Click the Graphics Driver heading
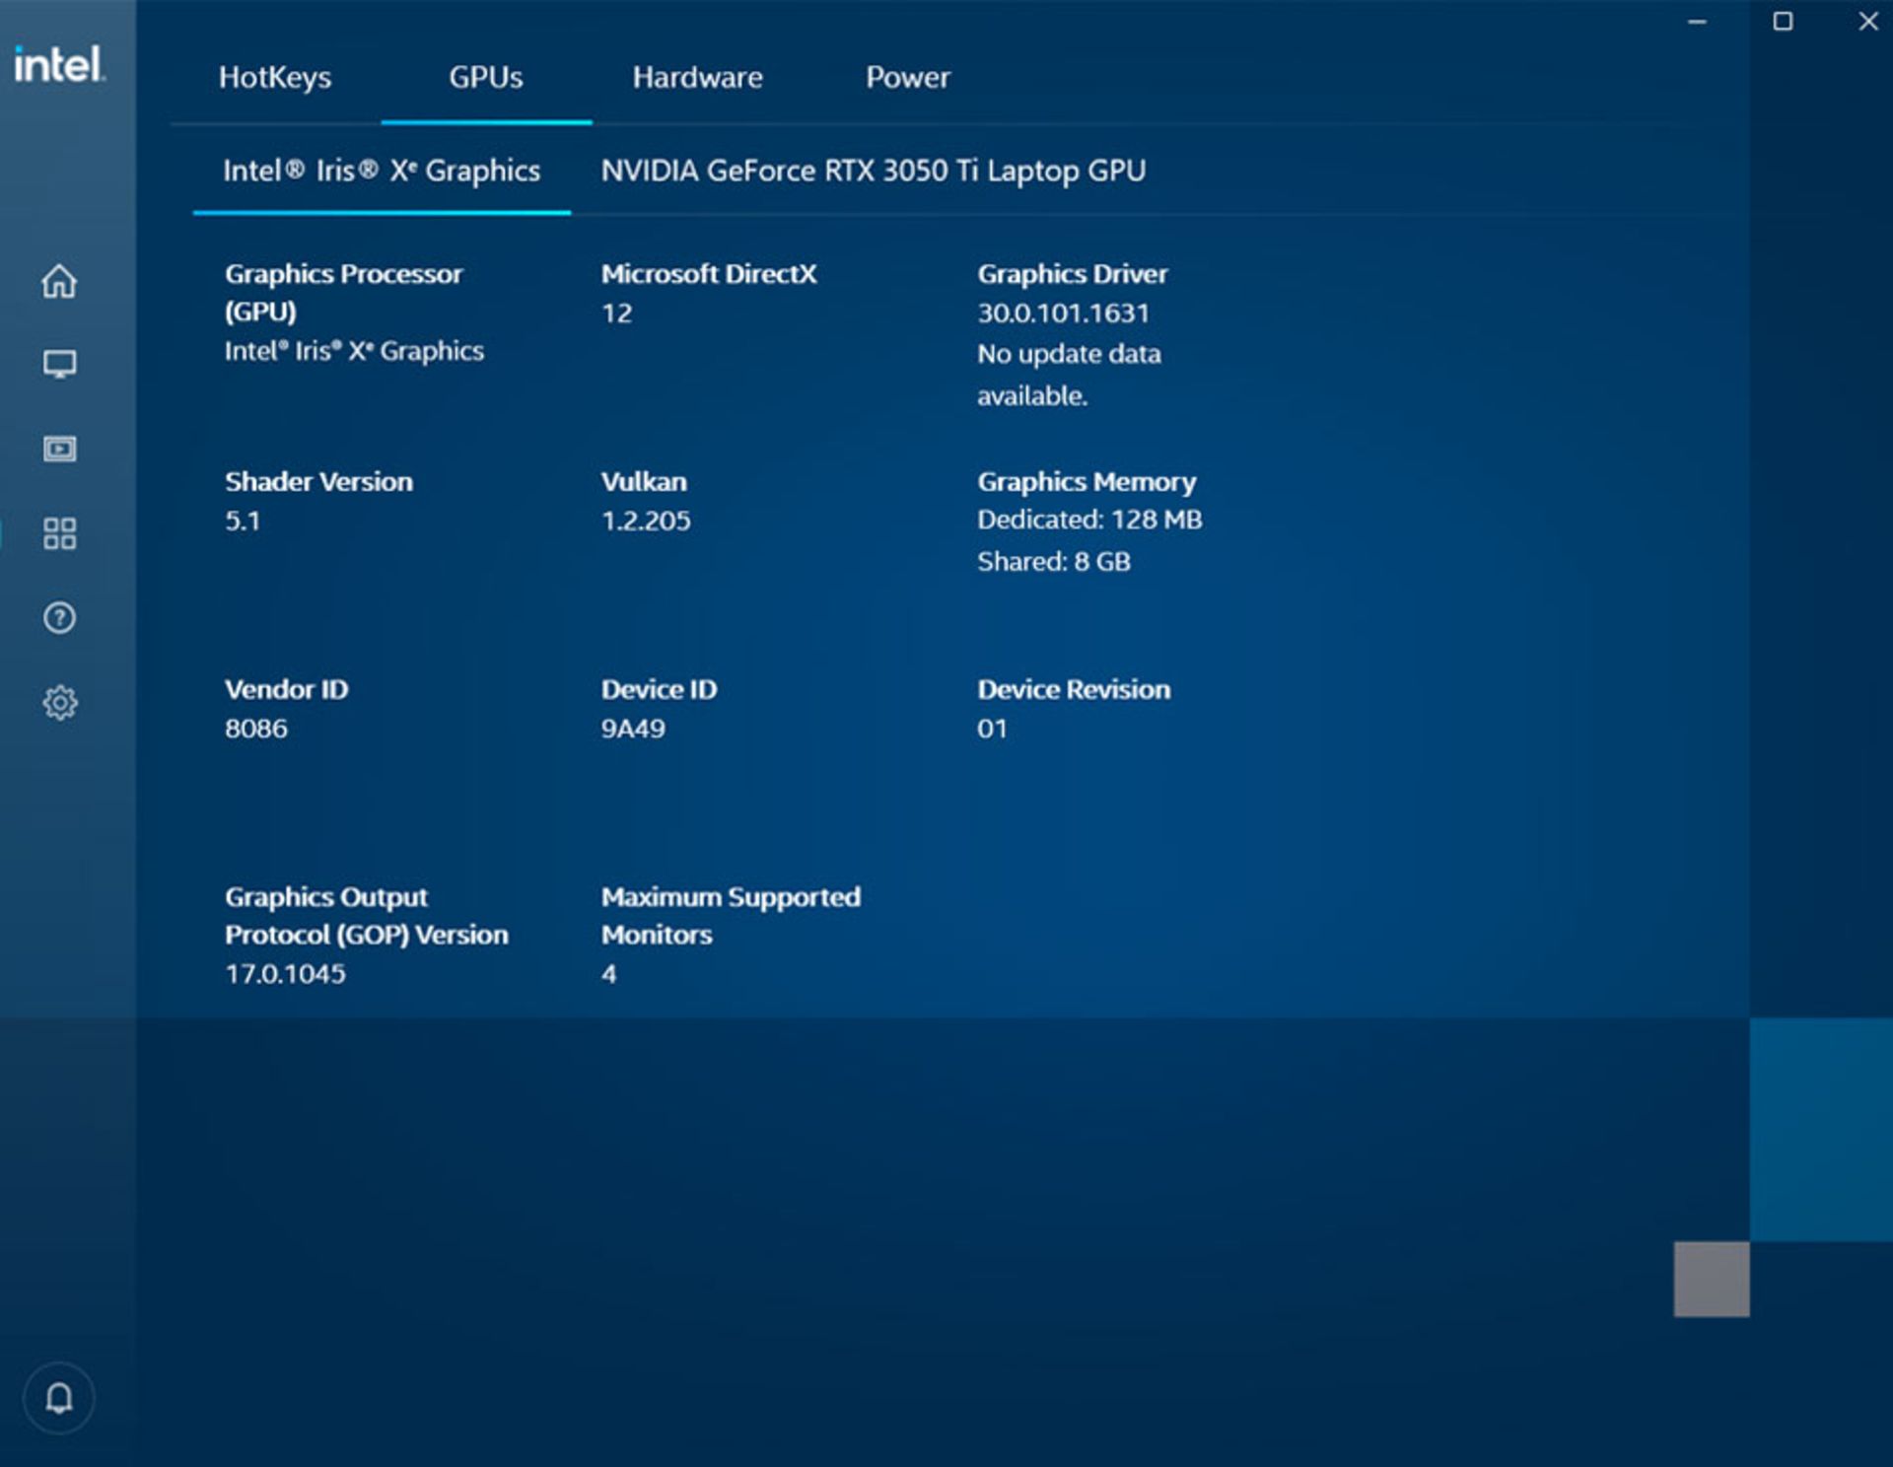The height and width of the screenshot is (1467, 1893). [1073, 273]
